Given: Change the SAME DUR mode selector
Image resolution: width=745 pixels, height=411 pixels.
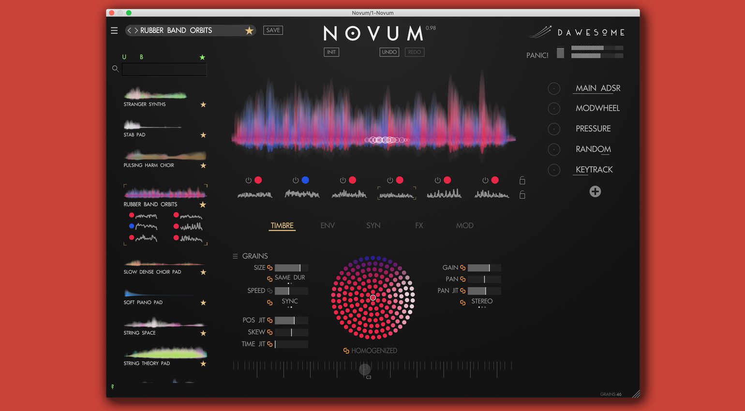Looking at the screenshot, I should (290, 279).
